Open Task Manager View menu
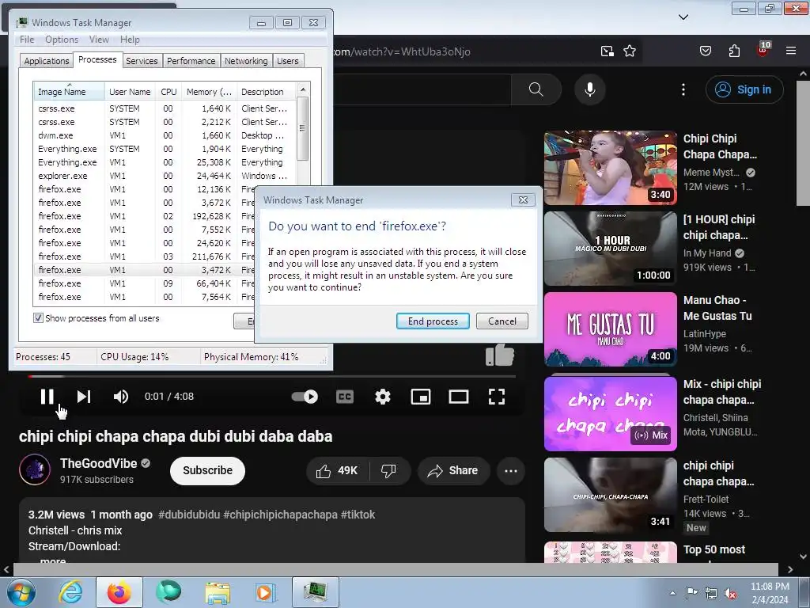The height and width of the screenshot is (608, 810). pyautogui.click(x=99, y=40)
